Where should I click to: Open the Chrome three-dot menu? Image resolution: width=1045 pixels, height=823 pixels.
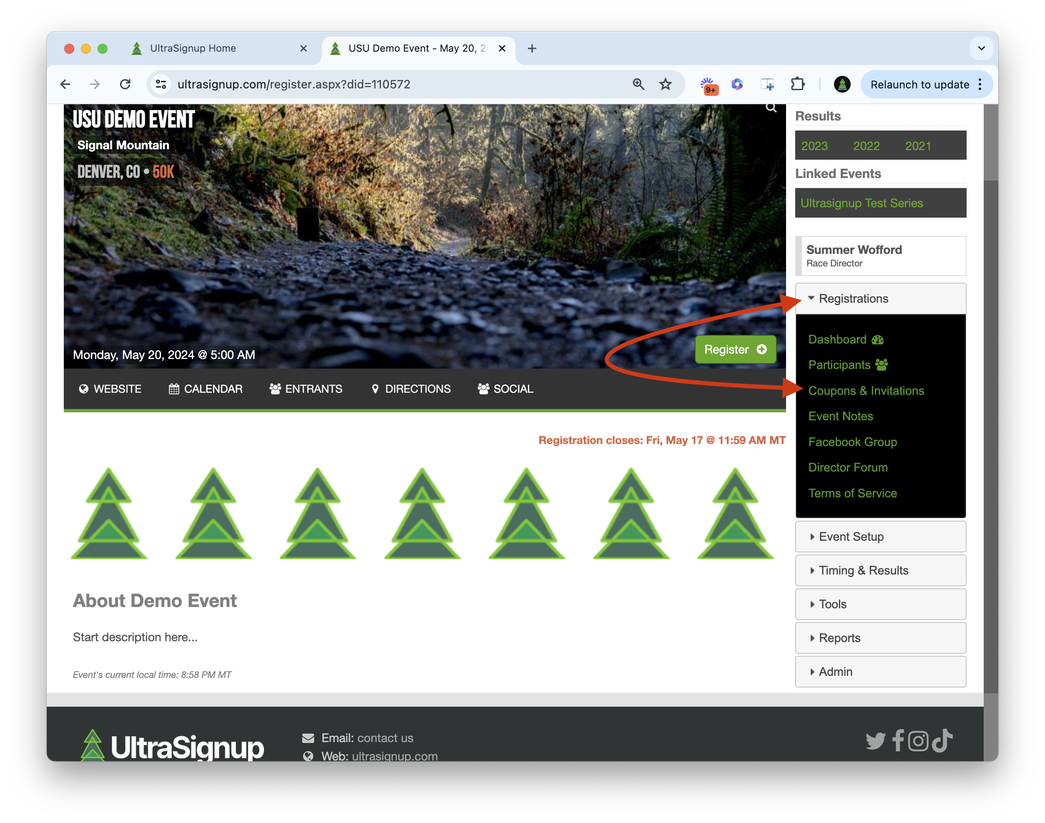[980, 84]
